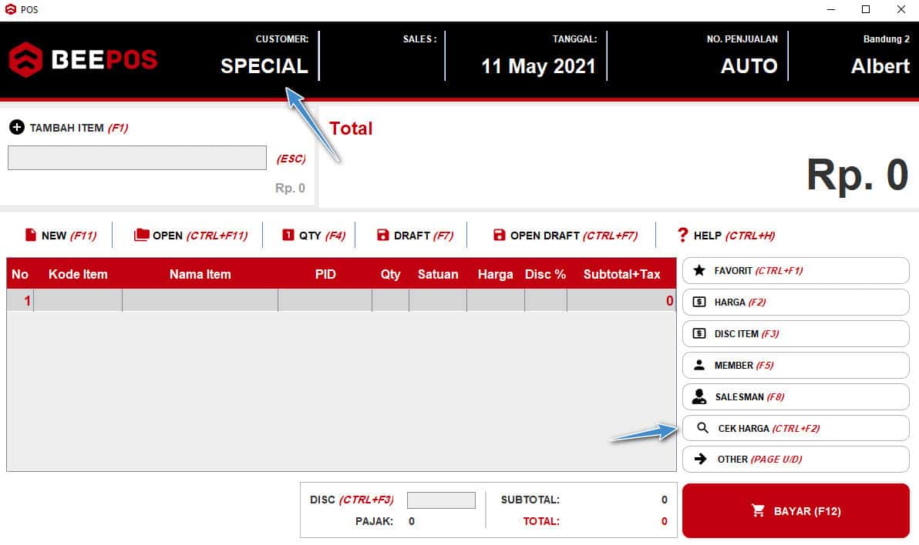Screen dimensions: 919x545
Task: Click the Rp. 0 total amount
Action: point(857,175)
